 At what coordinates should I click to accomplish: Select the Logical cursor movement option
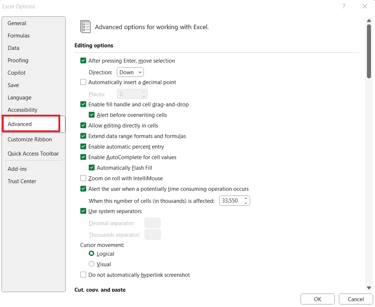(91, 253)
